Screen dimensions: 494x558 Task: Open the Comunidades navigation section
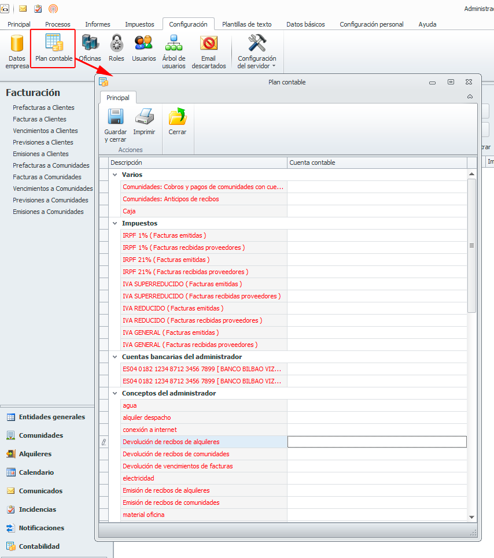(40, 435)
